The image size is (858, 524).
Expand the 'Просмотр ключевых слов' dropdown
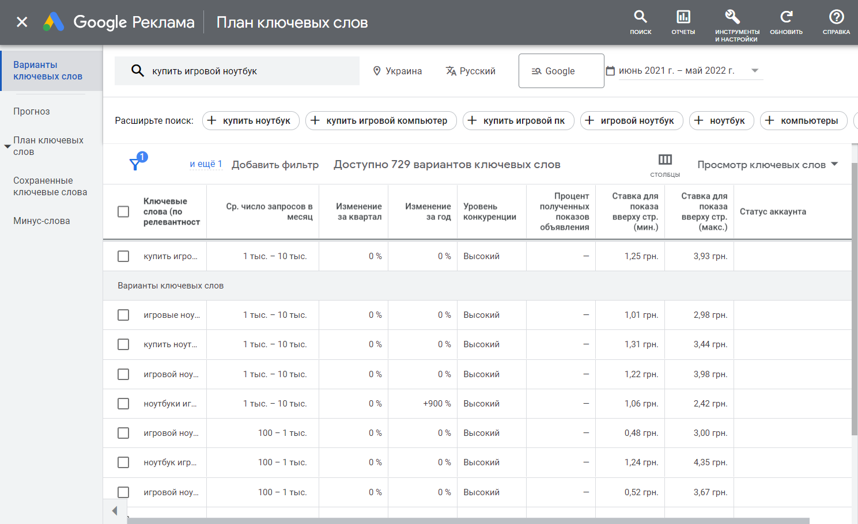(834, 165)
